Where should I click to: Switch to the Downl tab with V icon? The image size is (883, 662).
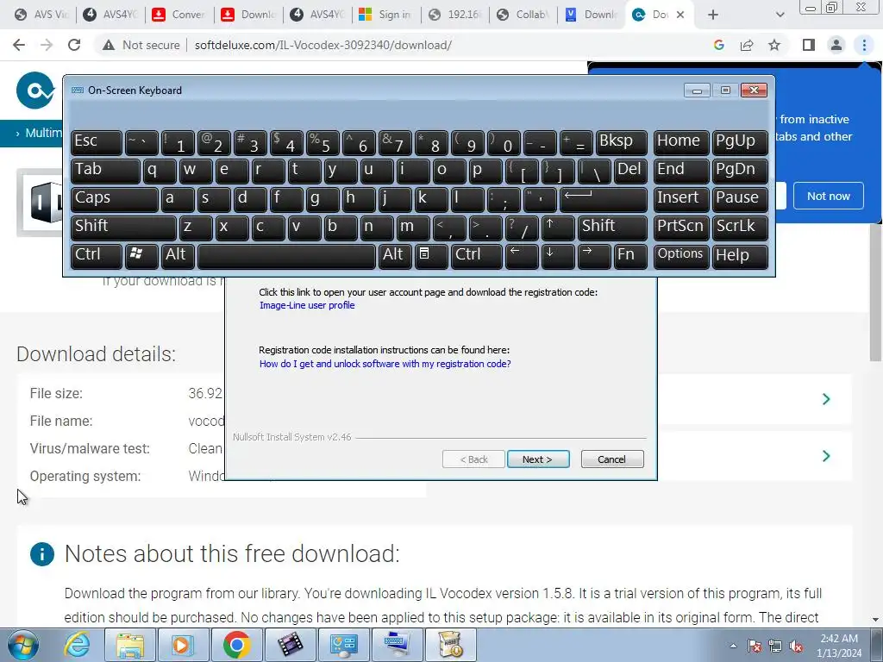pyautogui.click(x=592, y=15)
